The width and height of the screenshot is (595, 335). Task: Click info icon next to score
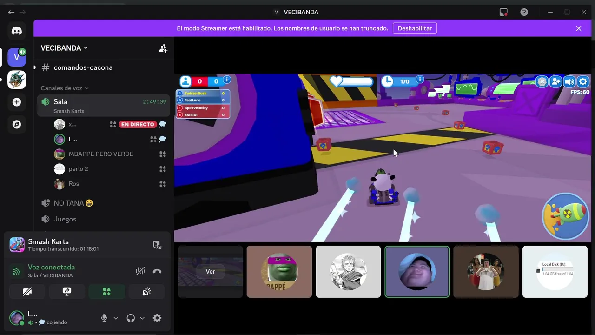point(226,80)
